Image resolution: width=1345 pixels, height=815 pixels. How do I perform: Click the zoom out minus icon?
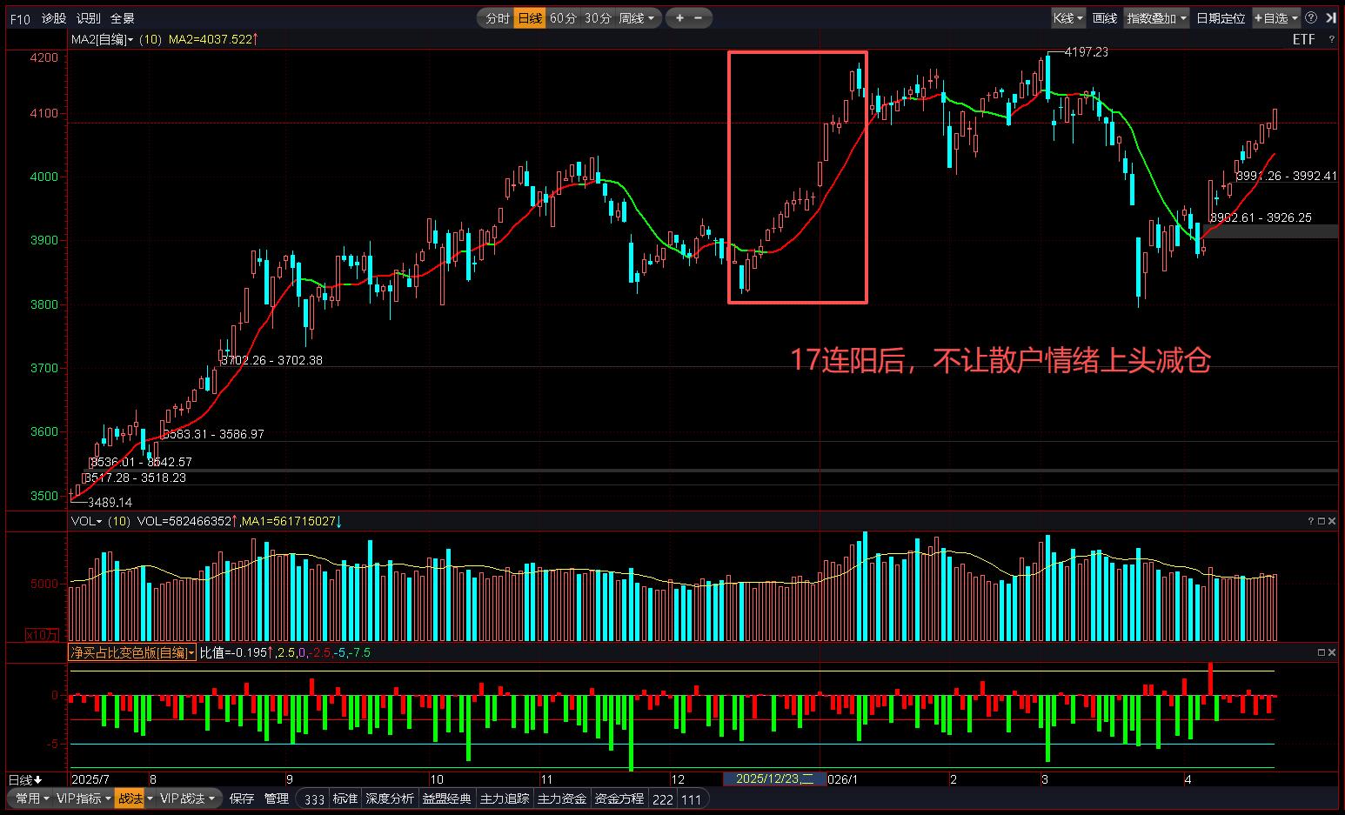699,17
